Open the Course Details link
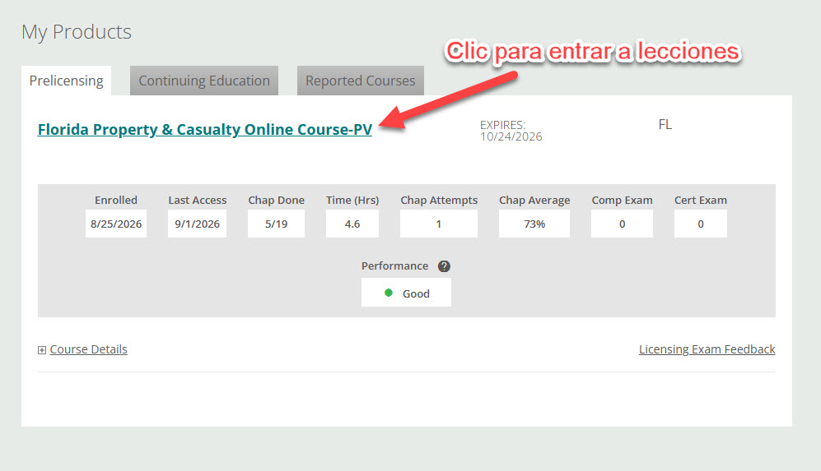821x471 pixels. (x=88, y=349)
